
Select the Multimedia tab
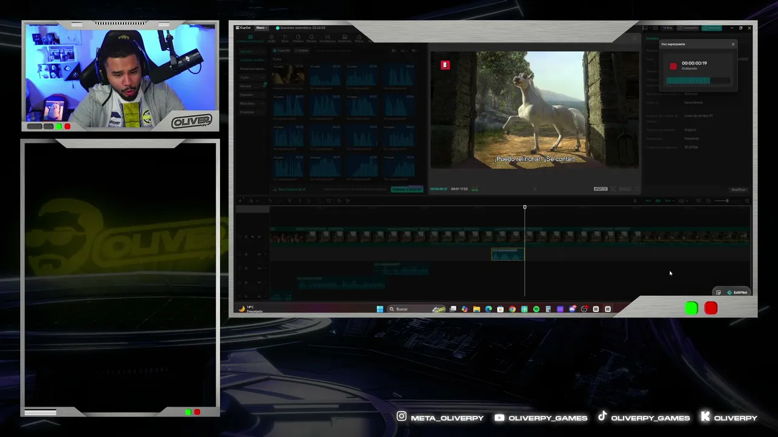250,39
